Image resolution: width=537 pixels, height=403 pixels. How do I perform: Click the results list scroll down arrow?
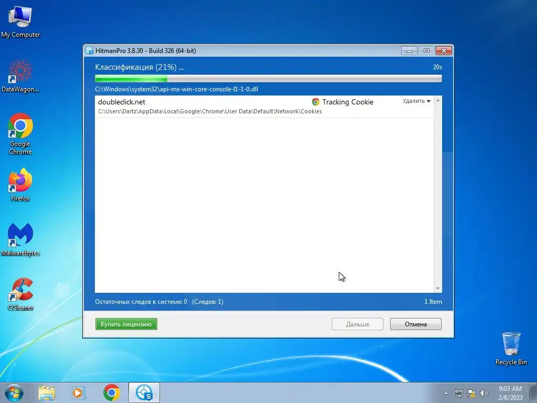[x=438, y=289]
